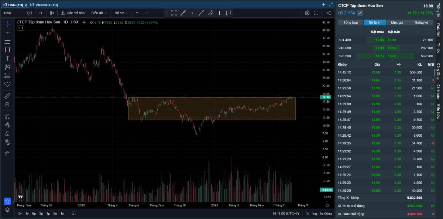Choose the text annotation tool in left sidebar
This screenshot has height=219, width=443.
pyautogui.click(x=7, y=58)
